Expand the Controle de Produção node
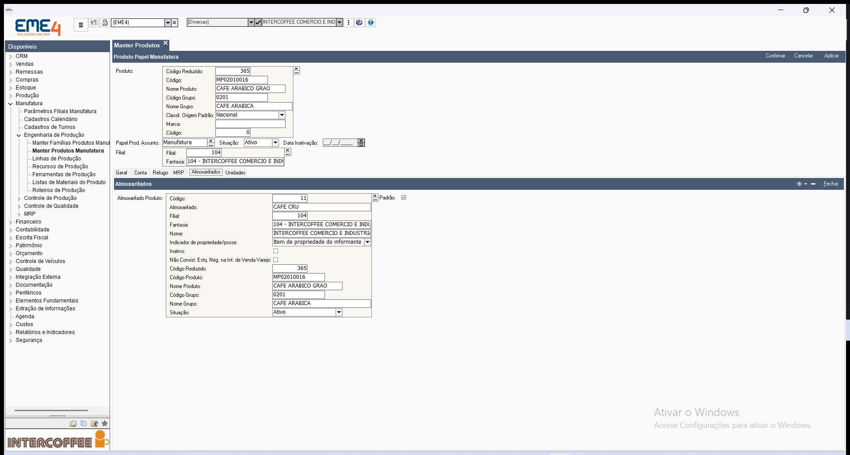Image resolution: width=850 pixels, height=455 pixels. coord(19,199)
